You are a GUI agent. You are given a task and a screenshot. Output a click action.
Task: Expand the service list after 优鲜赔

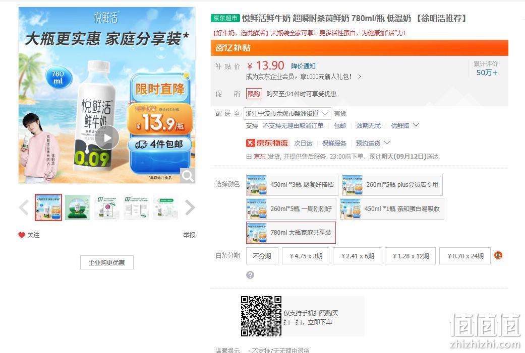[x=416, y=125]
